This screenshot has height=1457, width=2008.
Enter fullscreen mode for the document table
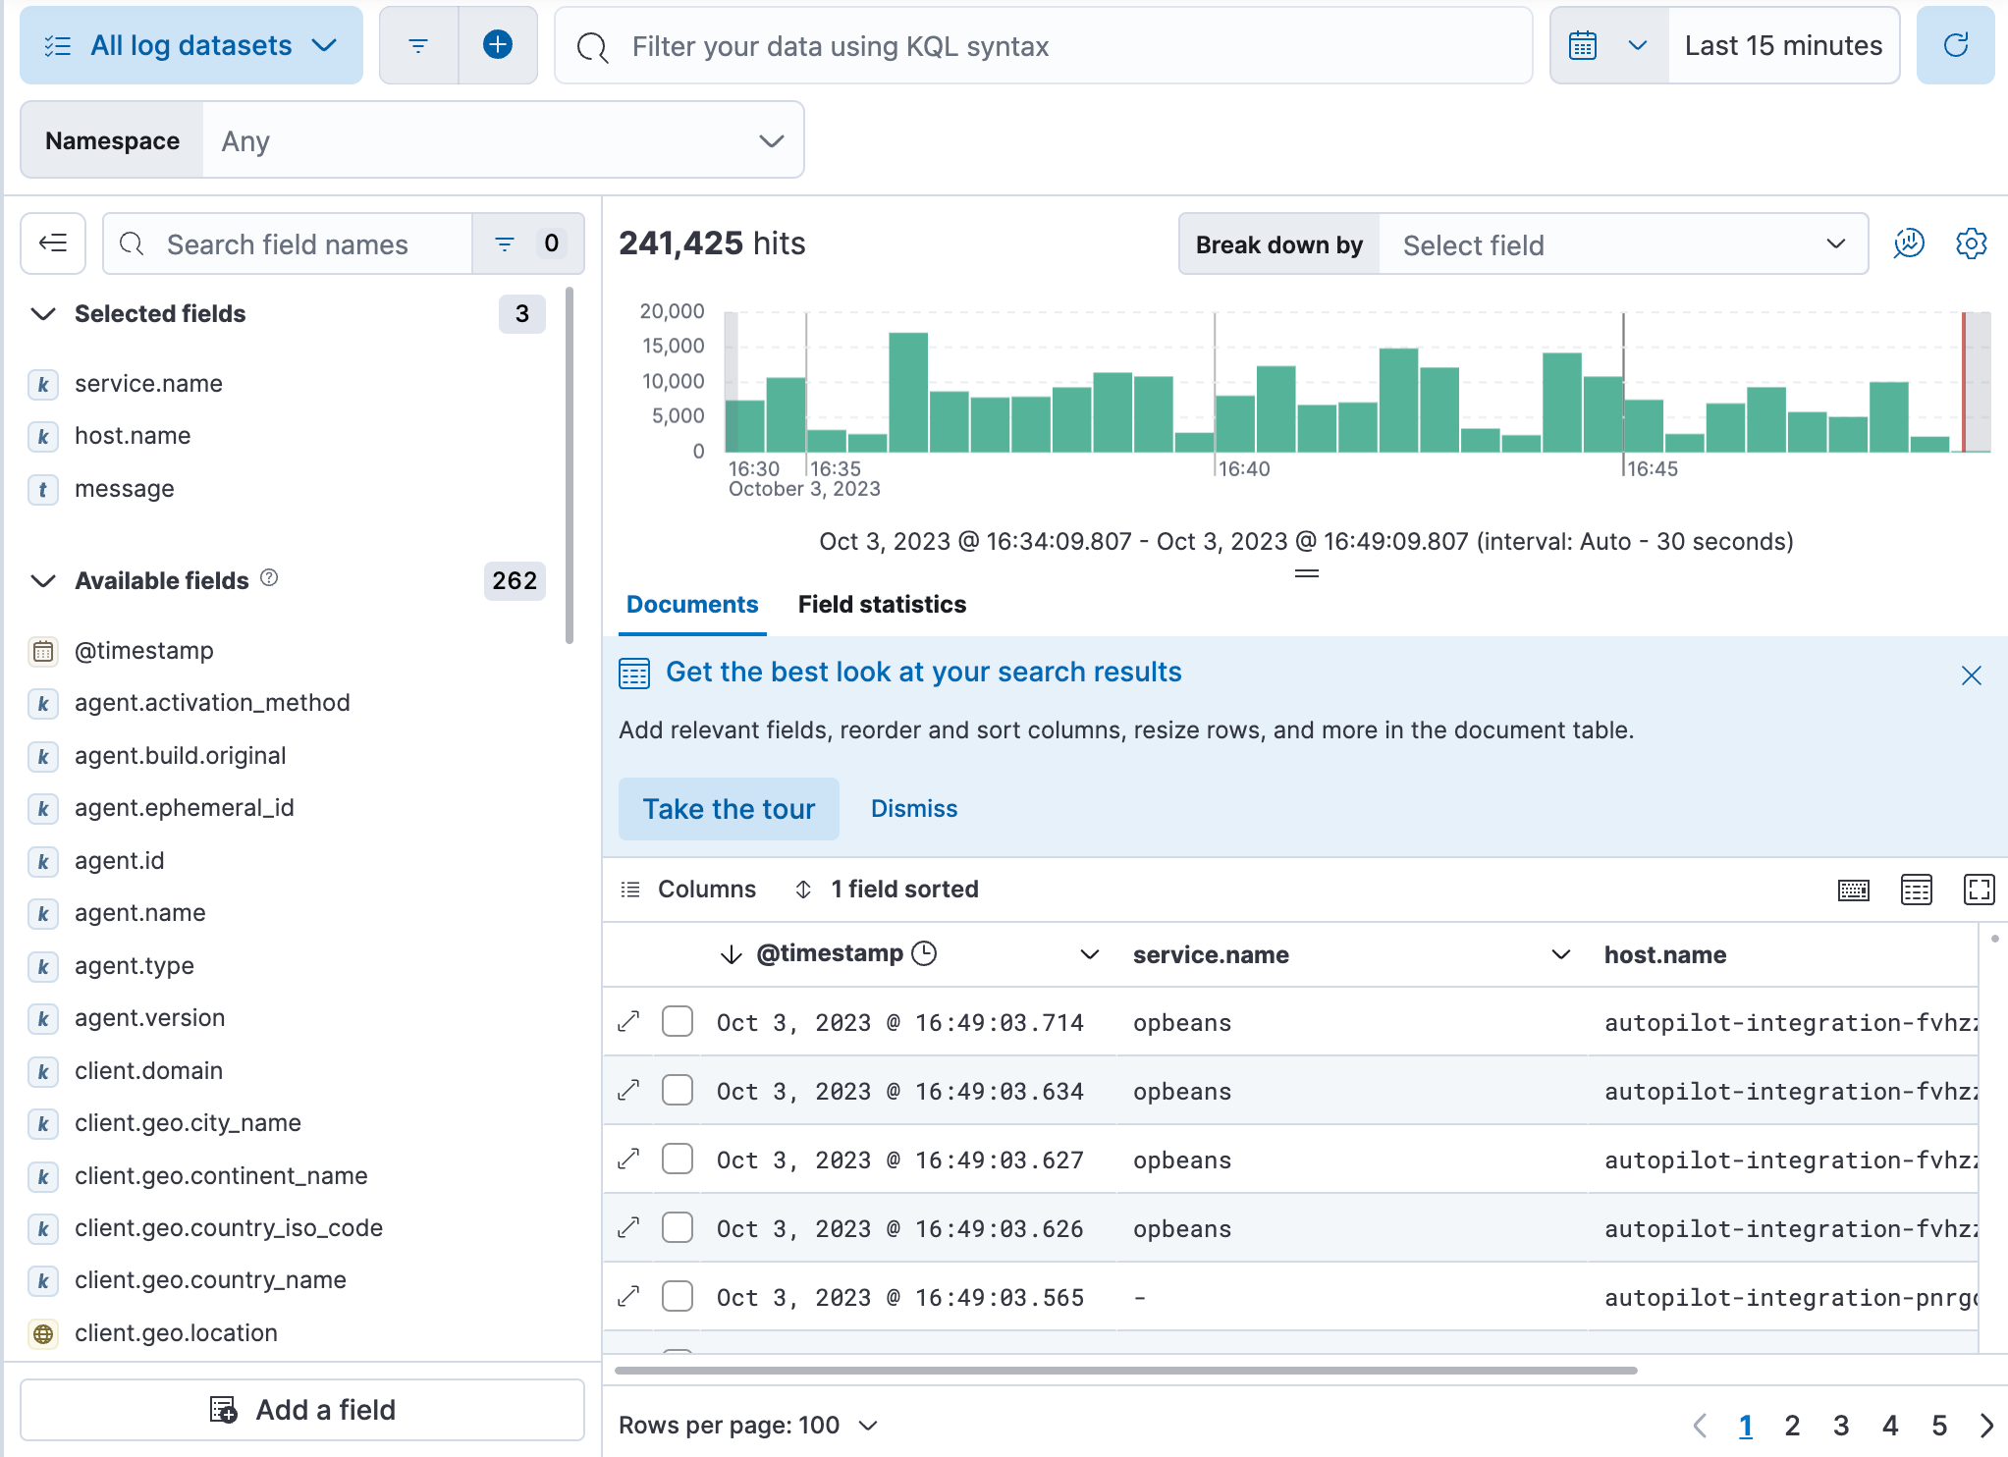1980,890
